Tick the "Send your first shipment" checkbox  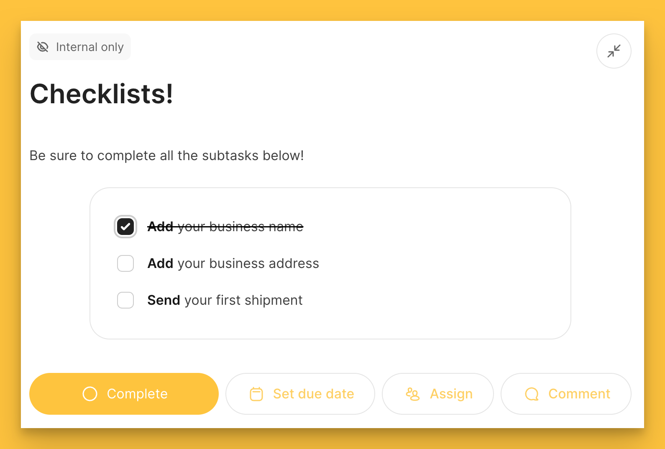(x=125, y=300)
